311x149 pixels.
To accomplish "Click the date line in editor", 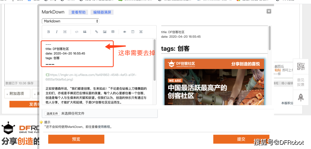I will [x=65, y=54].
